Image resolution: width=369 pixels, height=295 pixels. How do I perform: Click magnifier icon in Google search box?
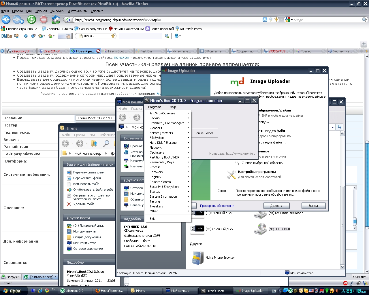(365, 20)
